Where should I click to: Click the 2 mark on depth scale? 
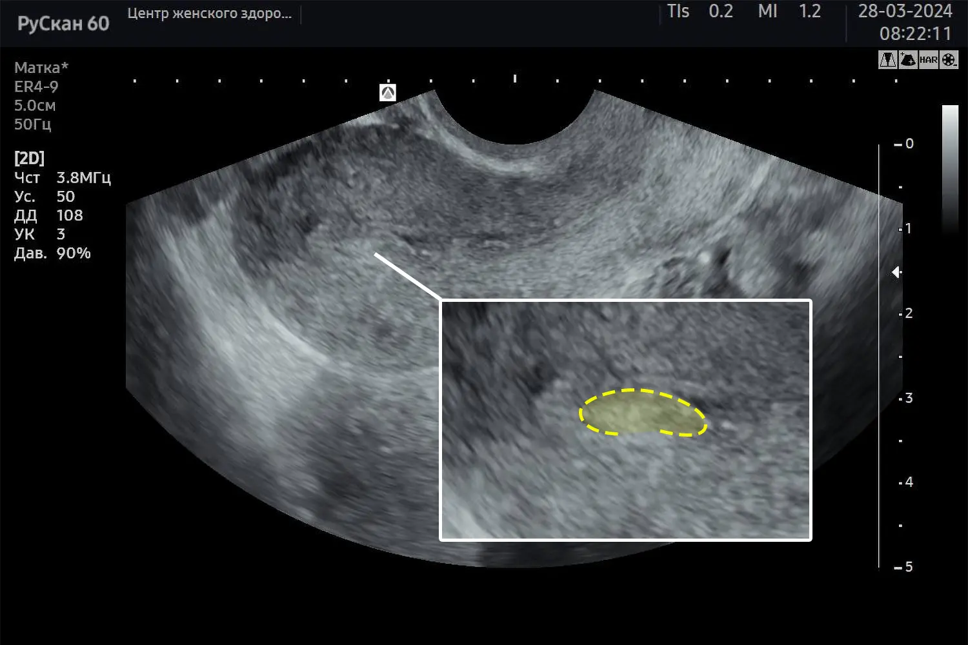click(x=906, y=313)
